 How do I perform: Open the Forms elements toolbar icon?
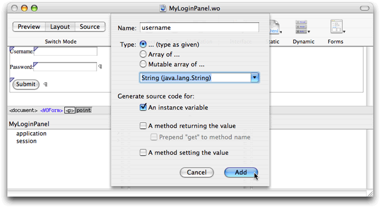[x=336, y=27]
